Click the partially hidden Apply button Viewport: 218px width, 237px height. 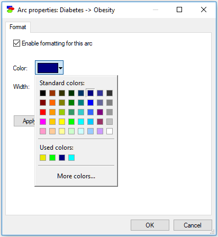24,121
